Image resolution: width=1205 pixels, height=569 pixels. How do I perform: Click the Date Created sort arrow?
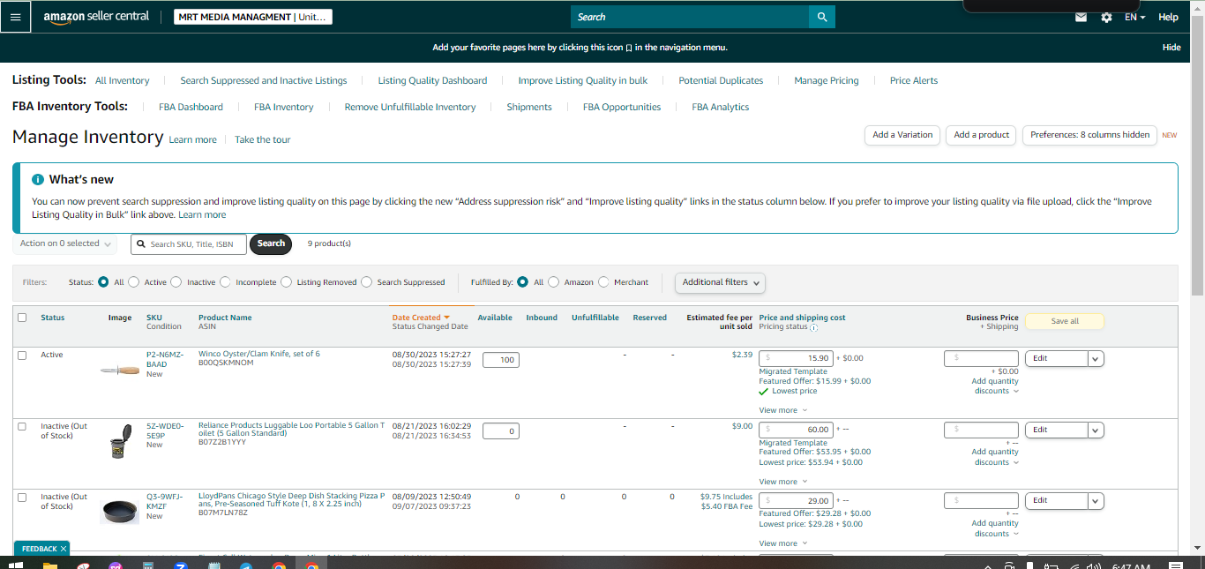[447, 318]
